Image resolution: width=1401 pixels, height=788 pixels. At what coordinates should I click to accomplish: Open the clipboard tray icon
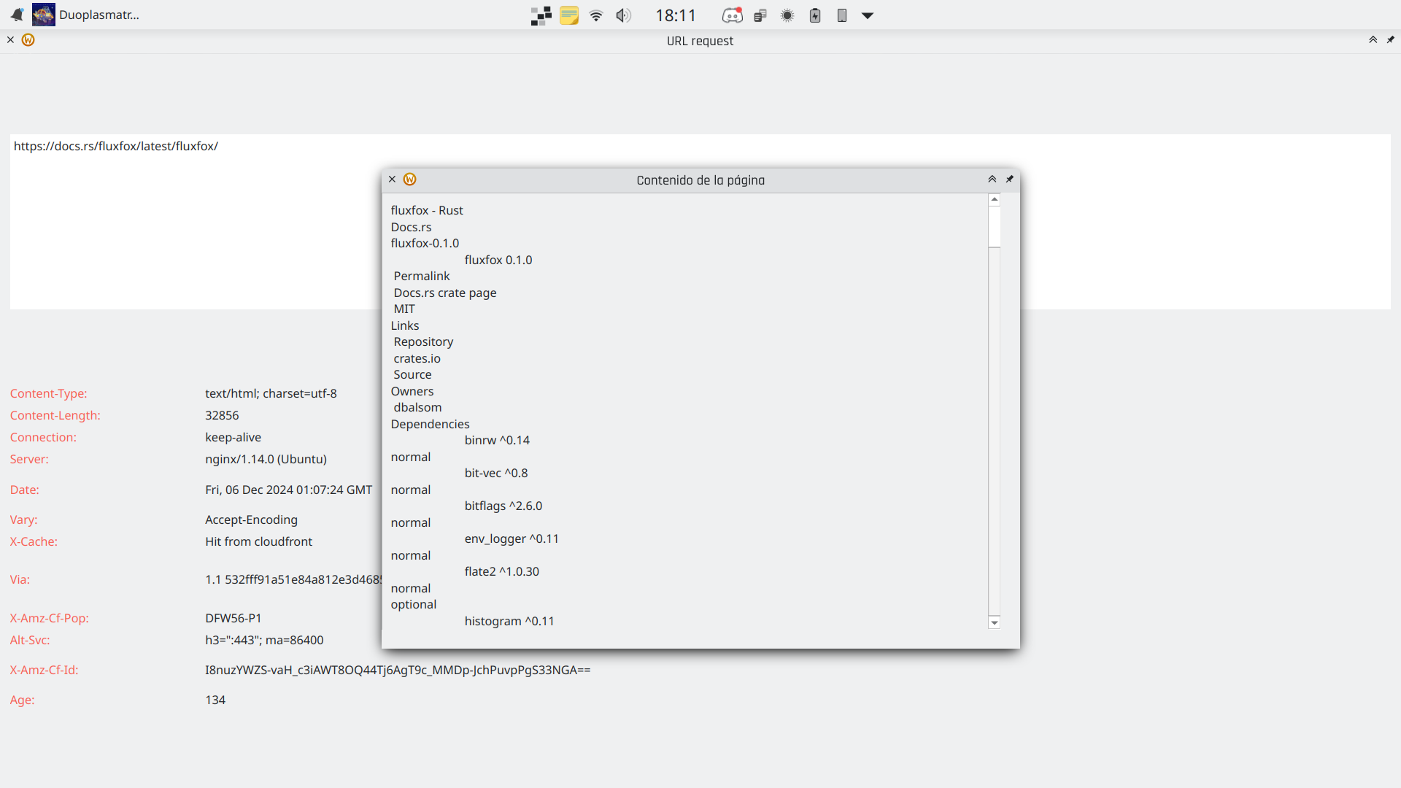click(760, 15)
